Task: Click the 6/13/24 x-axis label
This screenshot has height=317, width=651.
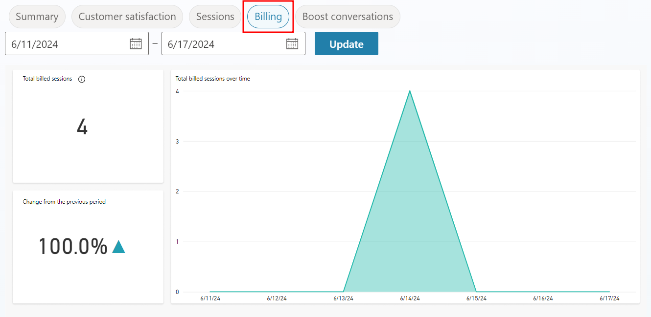Action: pos(344,298)
